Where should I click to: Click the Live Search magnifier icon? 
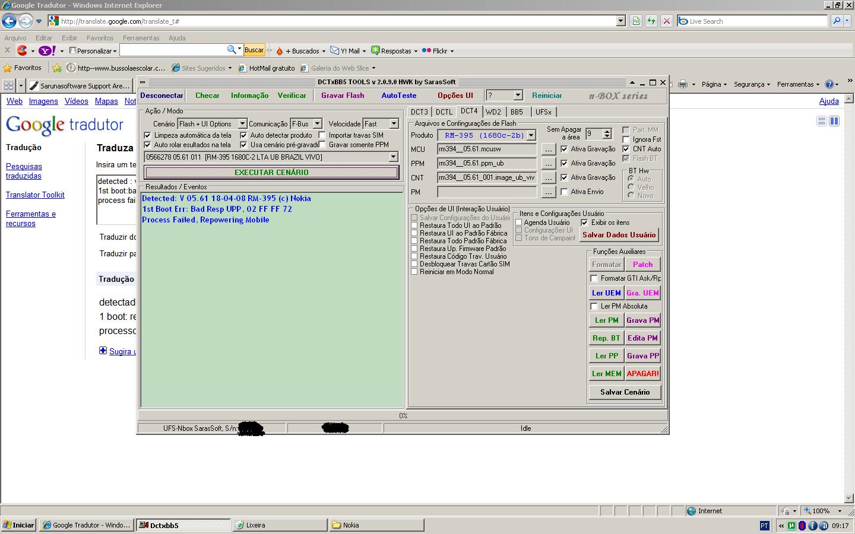[x=837, y=21]
